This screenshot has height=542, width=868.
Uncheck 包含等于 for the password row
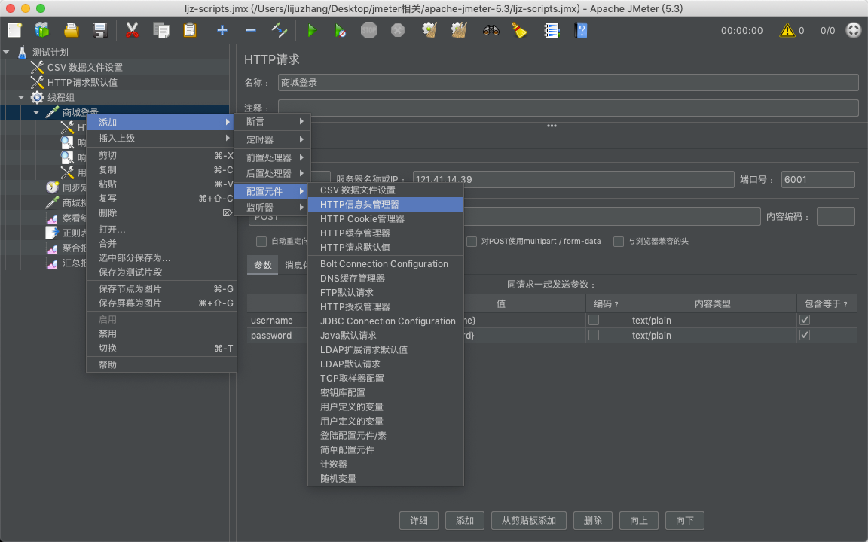[805, 335]
